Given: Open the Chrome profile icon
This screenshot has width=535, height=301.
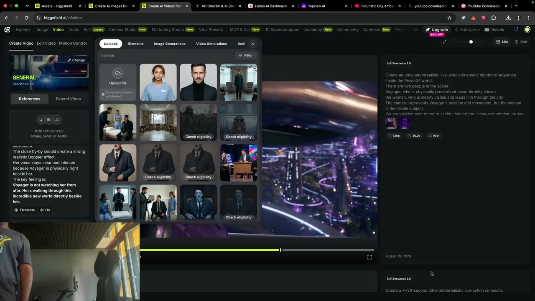Looking at the screenshot, I should coord(518,18).
